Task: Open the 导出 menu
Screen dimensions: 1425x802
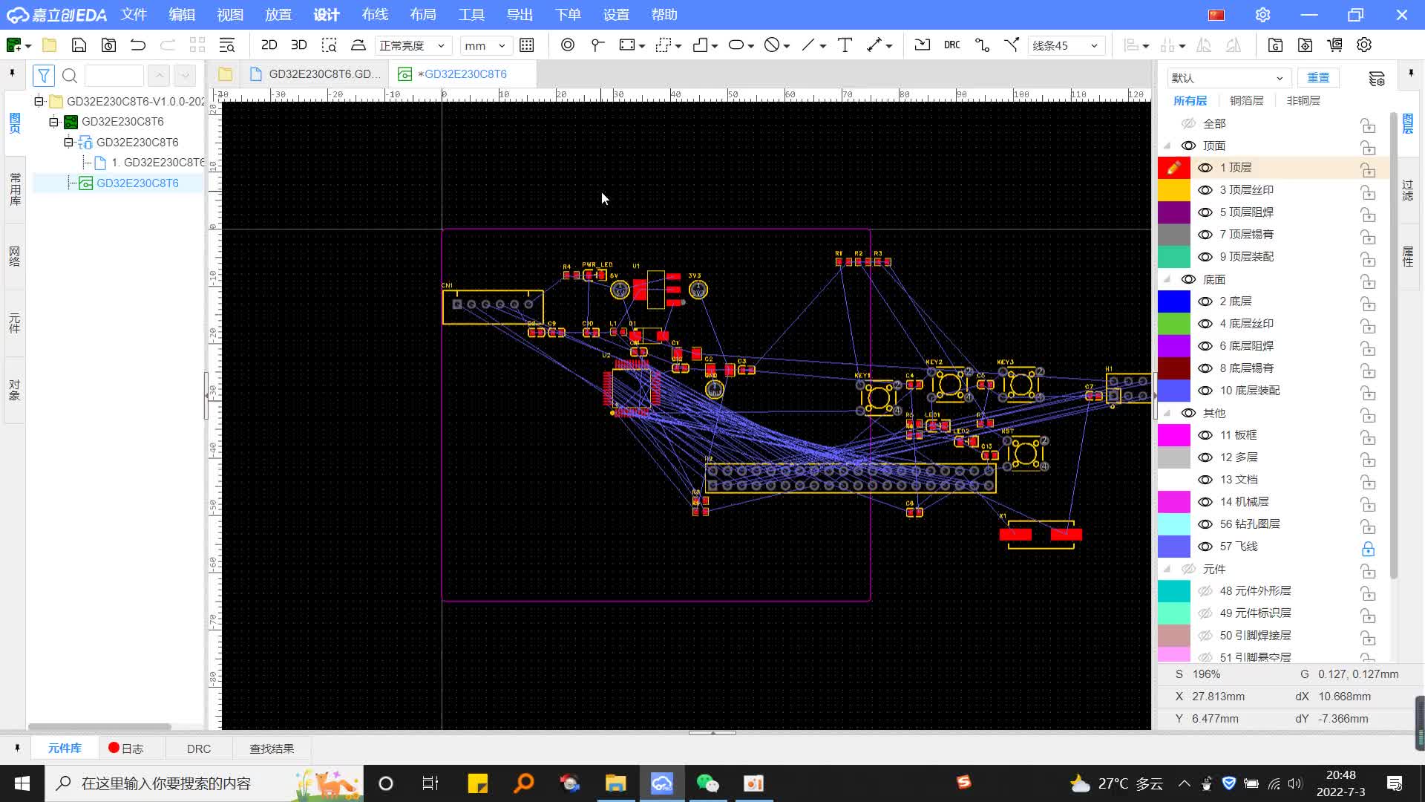Action: 520,15
